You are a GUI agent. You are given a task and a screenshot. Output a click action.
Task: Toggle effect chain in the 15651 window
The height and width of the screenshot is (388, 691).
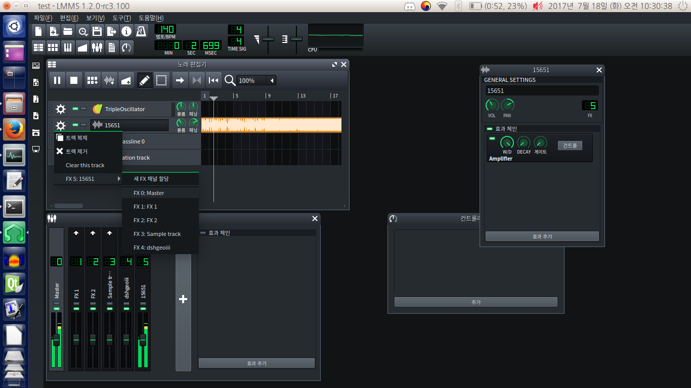489,129
